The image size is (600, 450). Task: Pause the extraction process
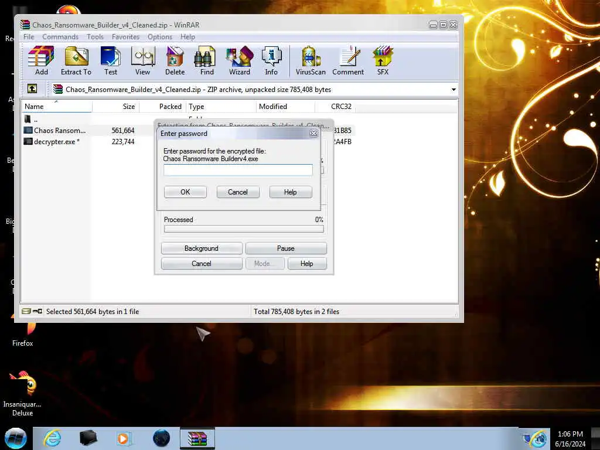[x=286, y=248]
